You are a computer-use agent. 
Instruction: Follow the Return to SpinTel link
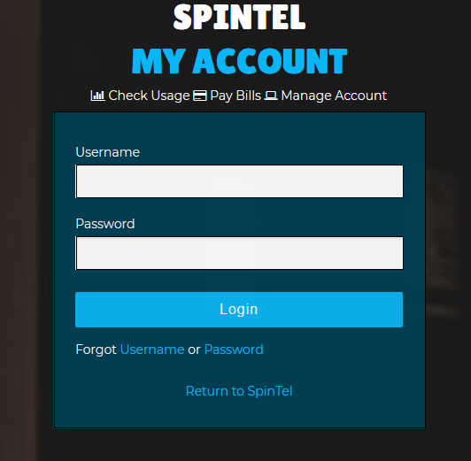point(239,391)
